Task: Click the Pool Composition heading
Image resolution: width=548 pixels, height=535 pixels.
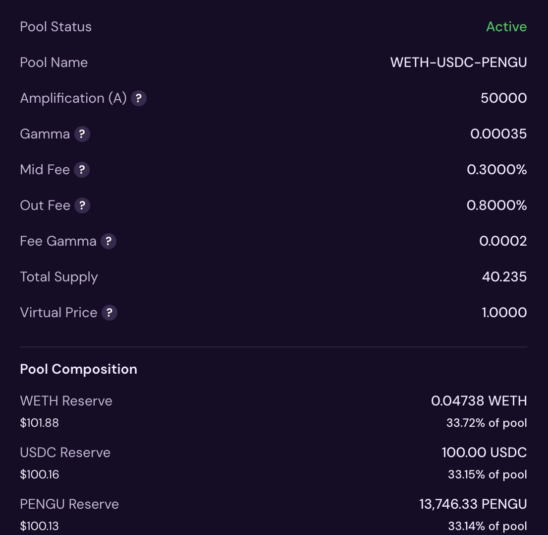Action: 78,369
